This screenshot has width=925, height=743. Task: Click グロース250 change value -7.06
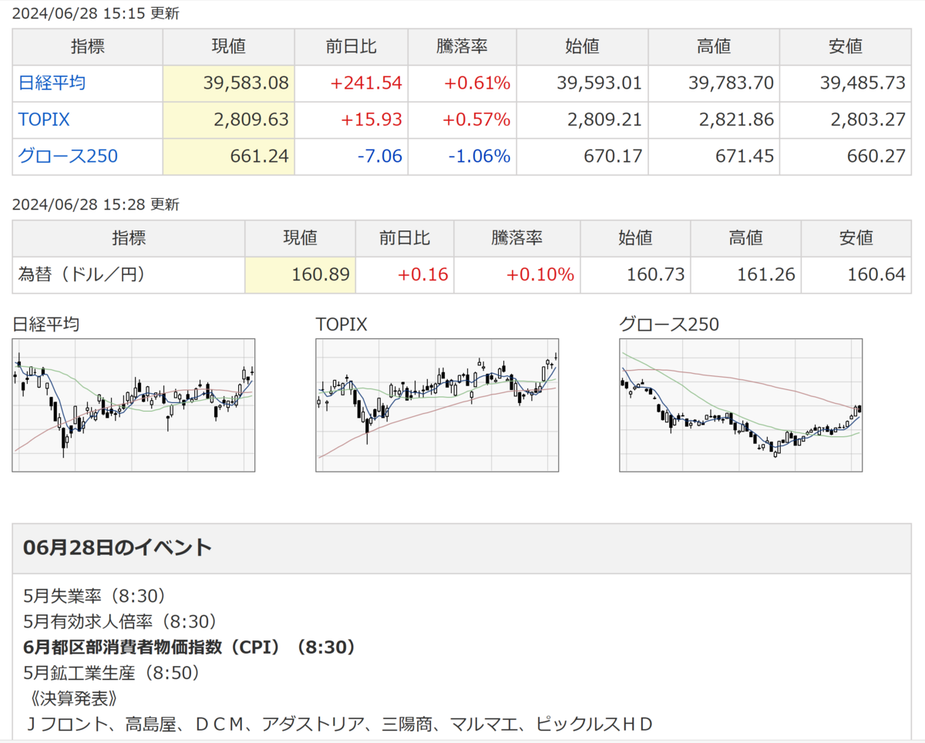[x=379, y=156]
